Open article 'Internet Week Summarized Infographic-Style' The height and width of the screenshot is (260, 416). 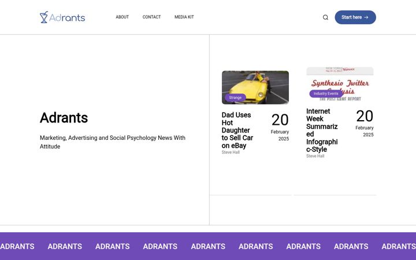click(322, 130)
